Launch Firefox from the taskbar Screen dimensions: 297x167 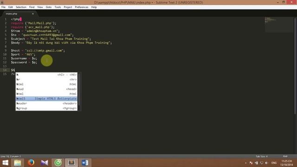coord(31,163)
